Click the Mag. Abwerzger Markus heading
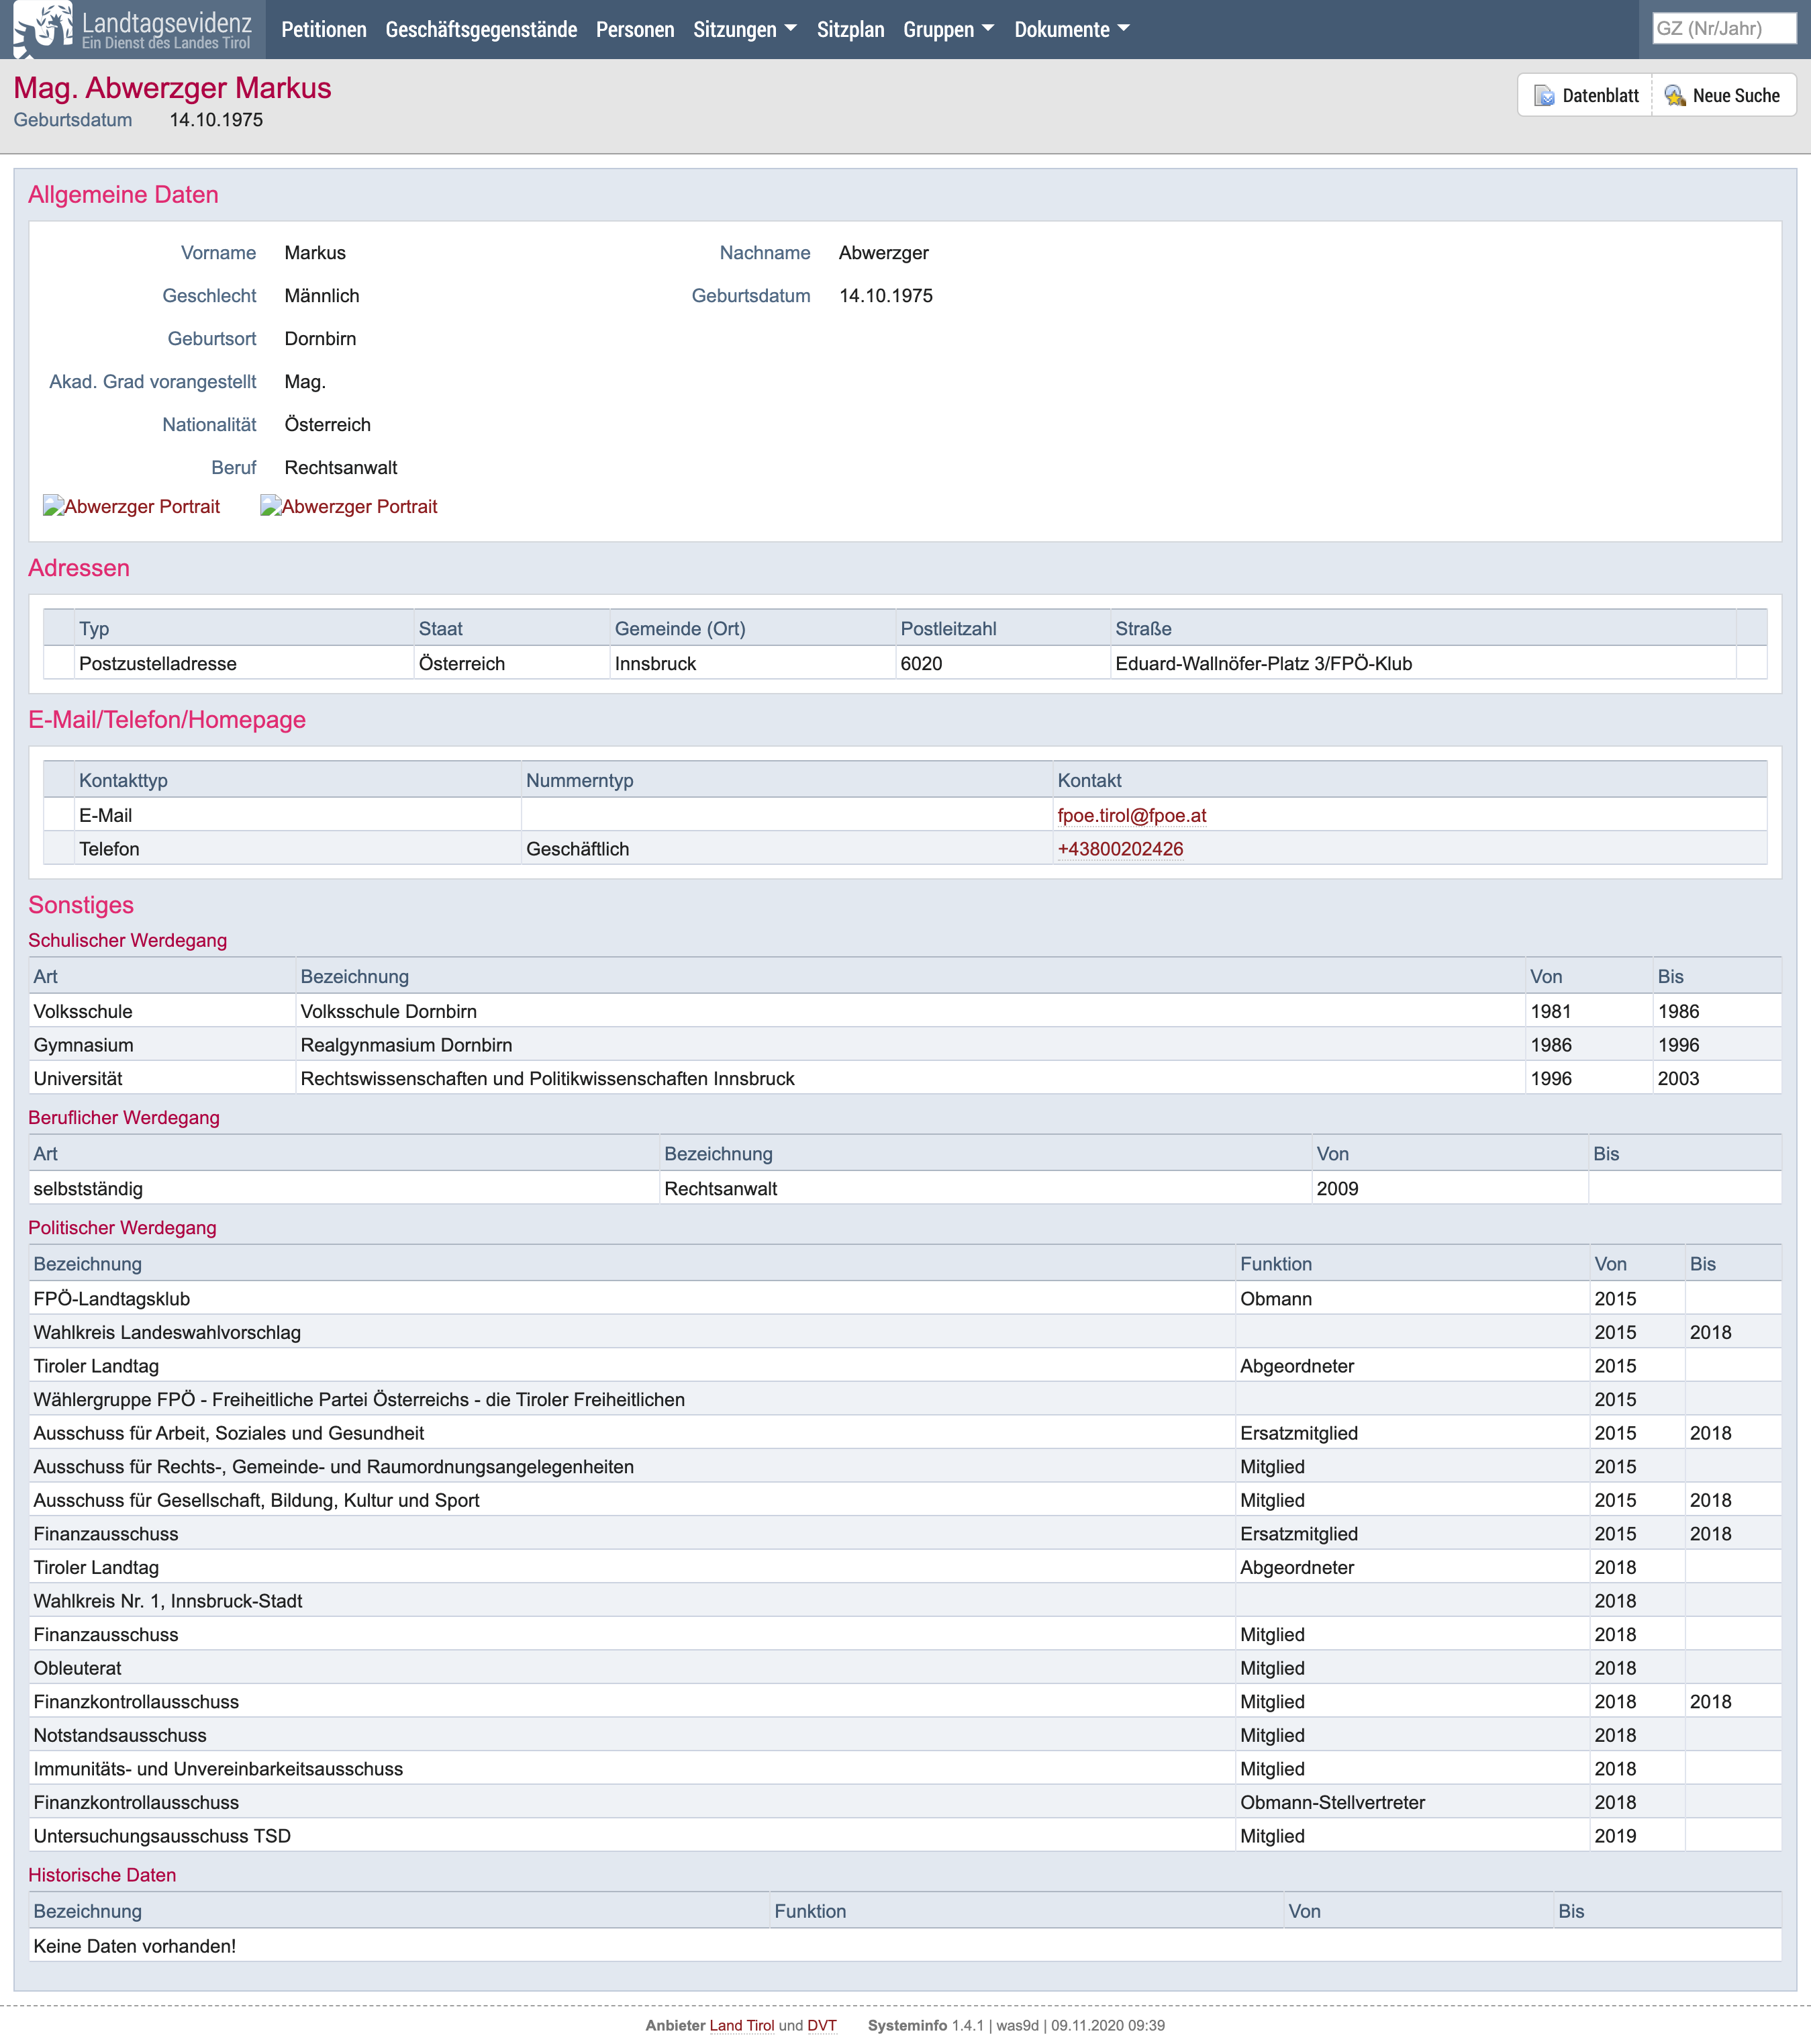The image size is (1811, 2044). click(x=172, y=88)
